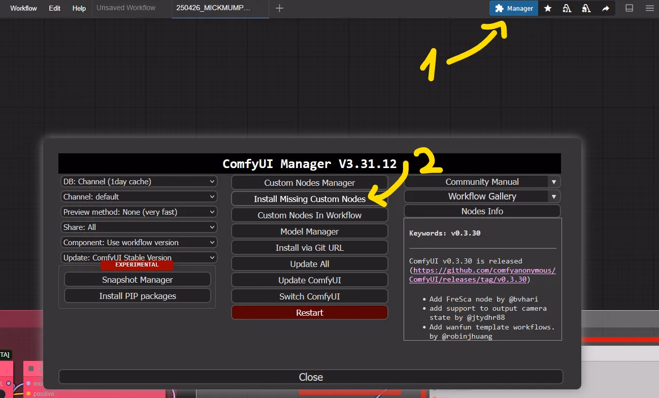Click the share workflow arrow icon
Image resolution: width=659 pixels, height=398 pixels.
coord(606,8)
